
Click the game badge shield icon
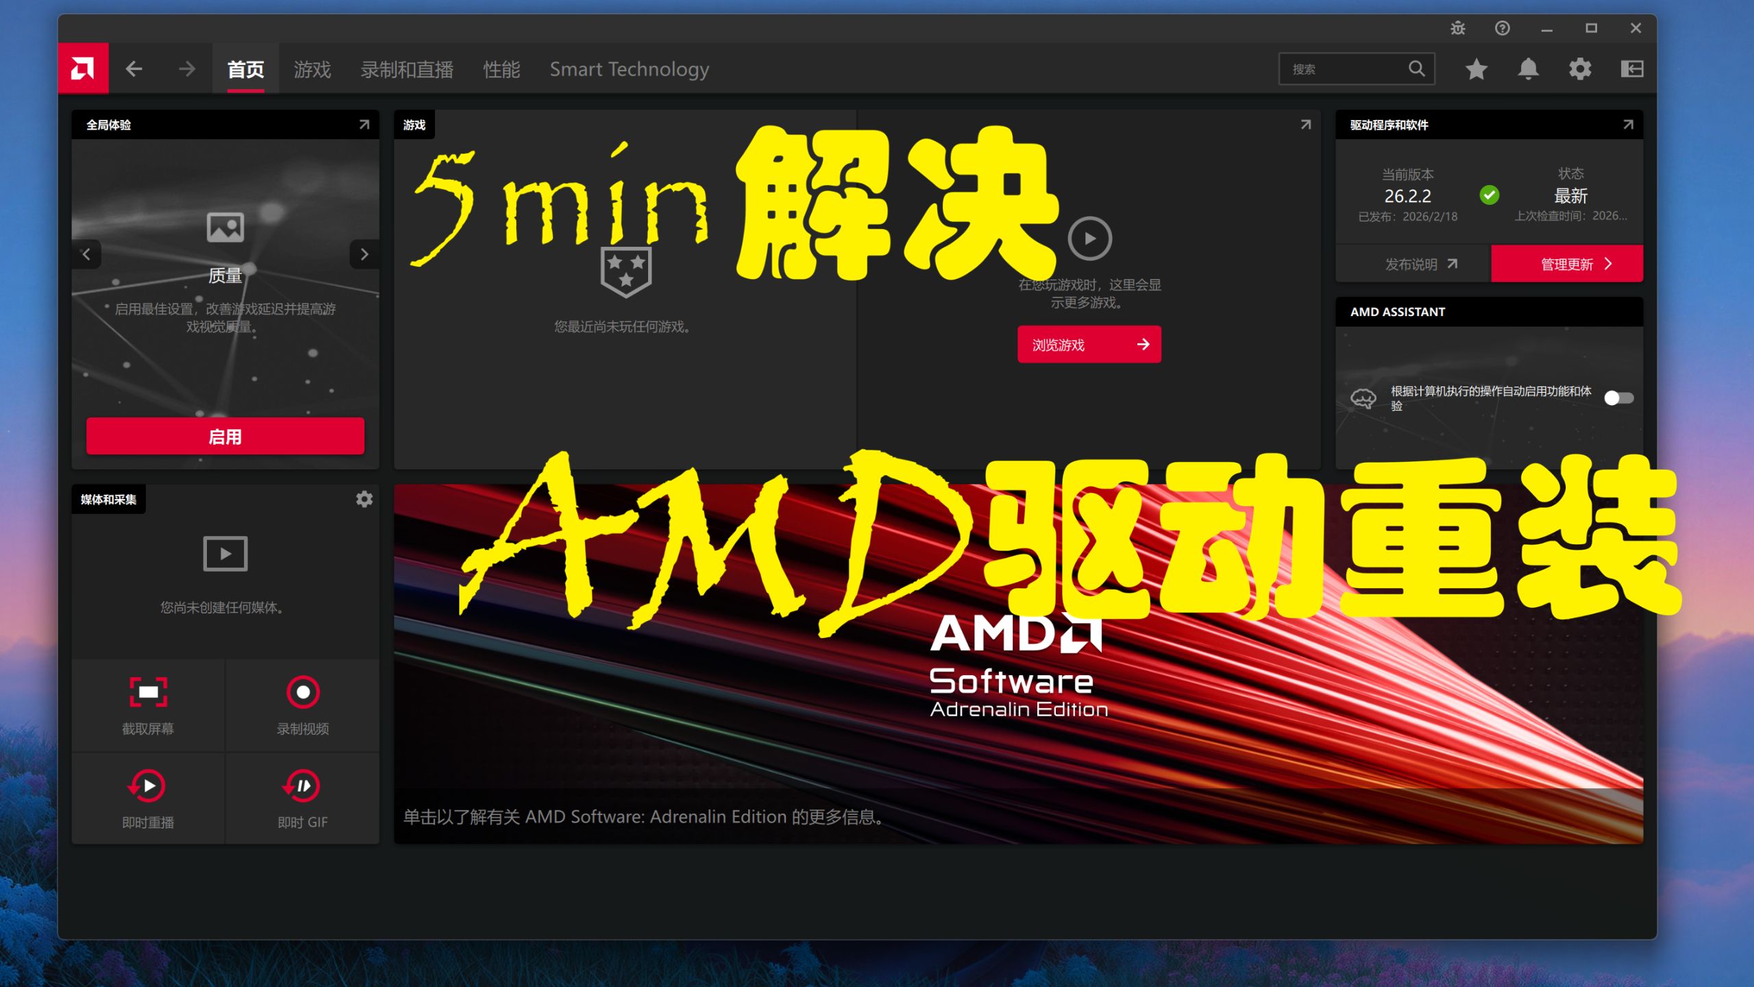(626, 272)
